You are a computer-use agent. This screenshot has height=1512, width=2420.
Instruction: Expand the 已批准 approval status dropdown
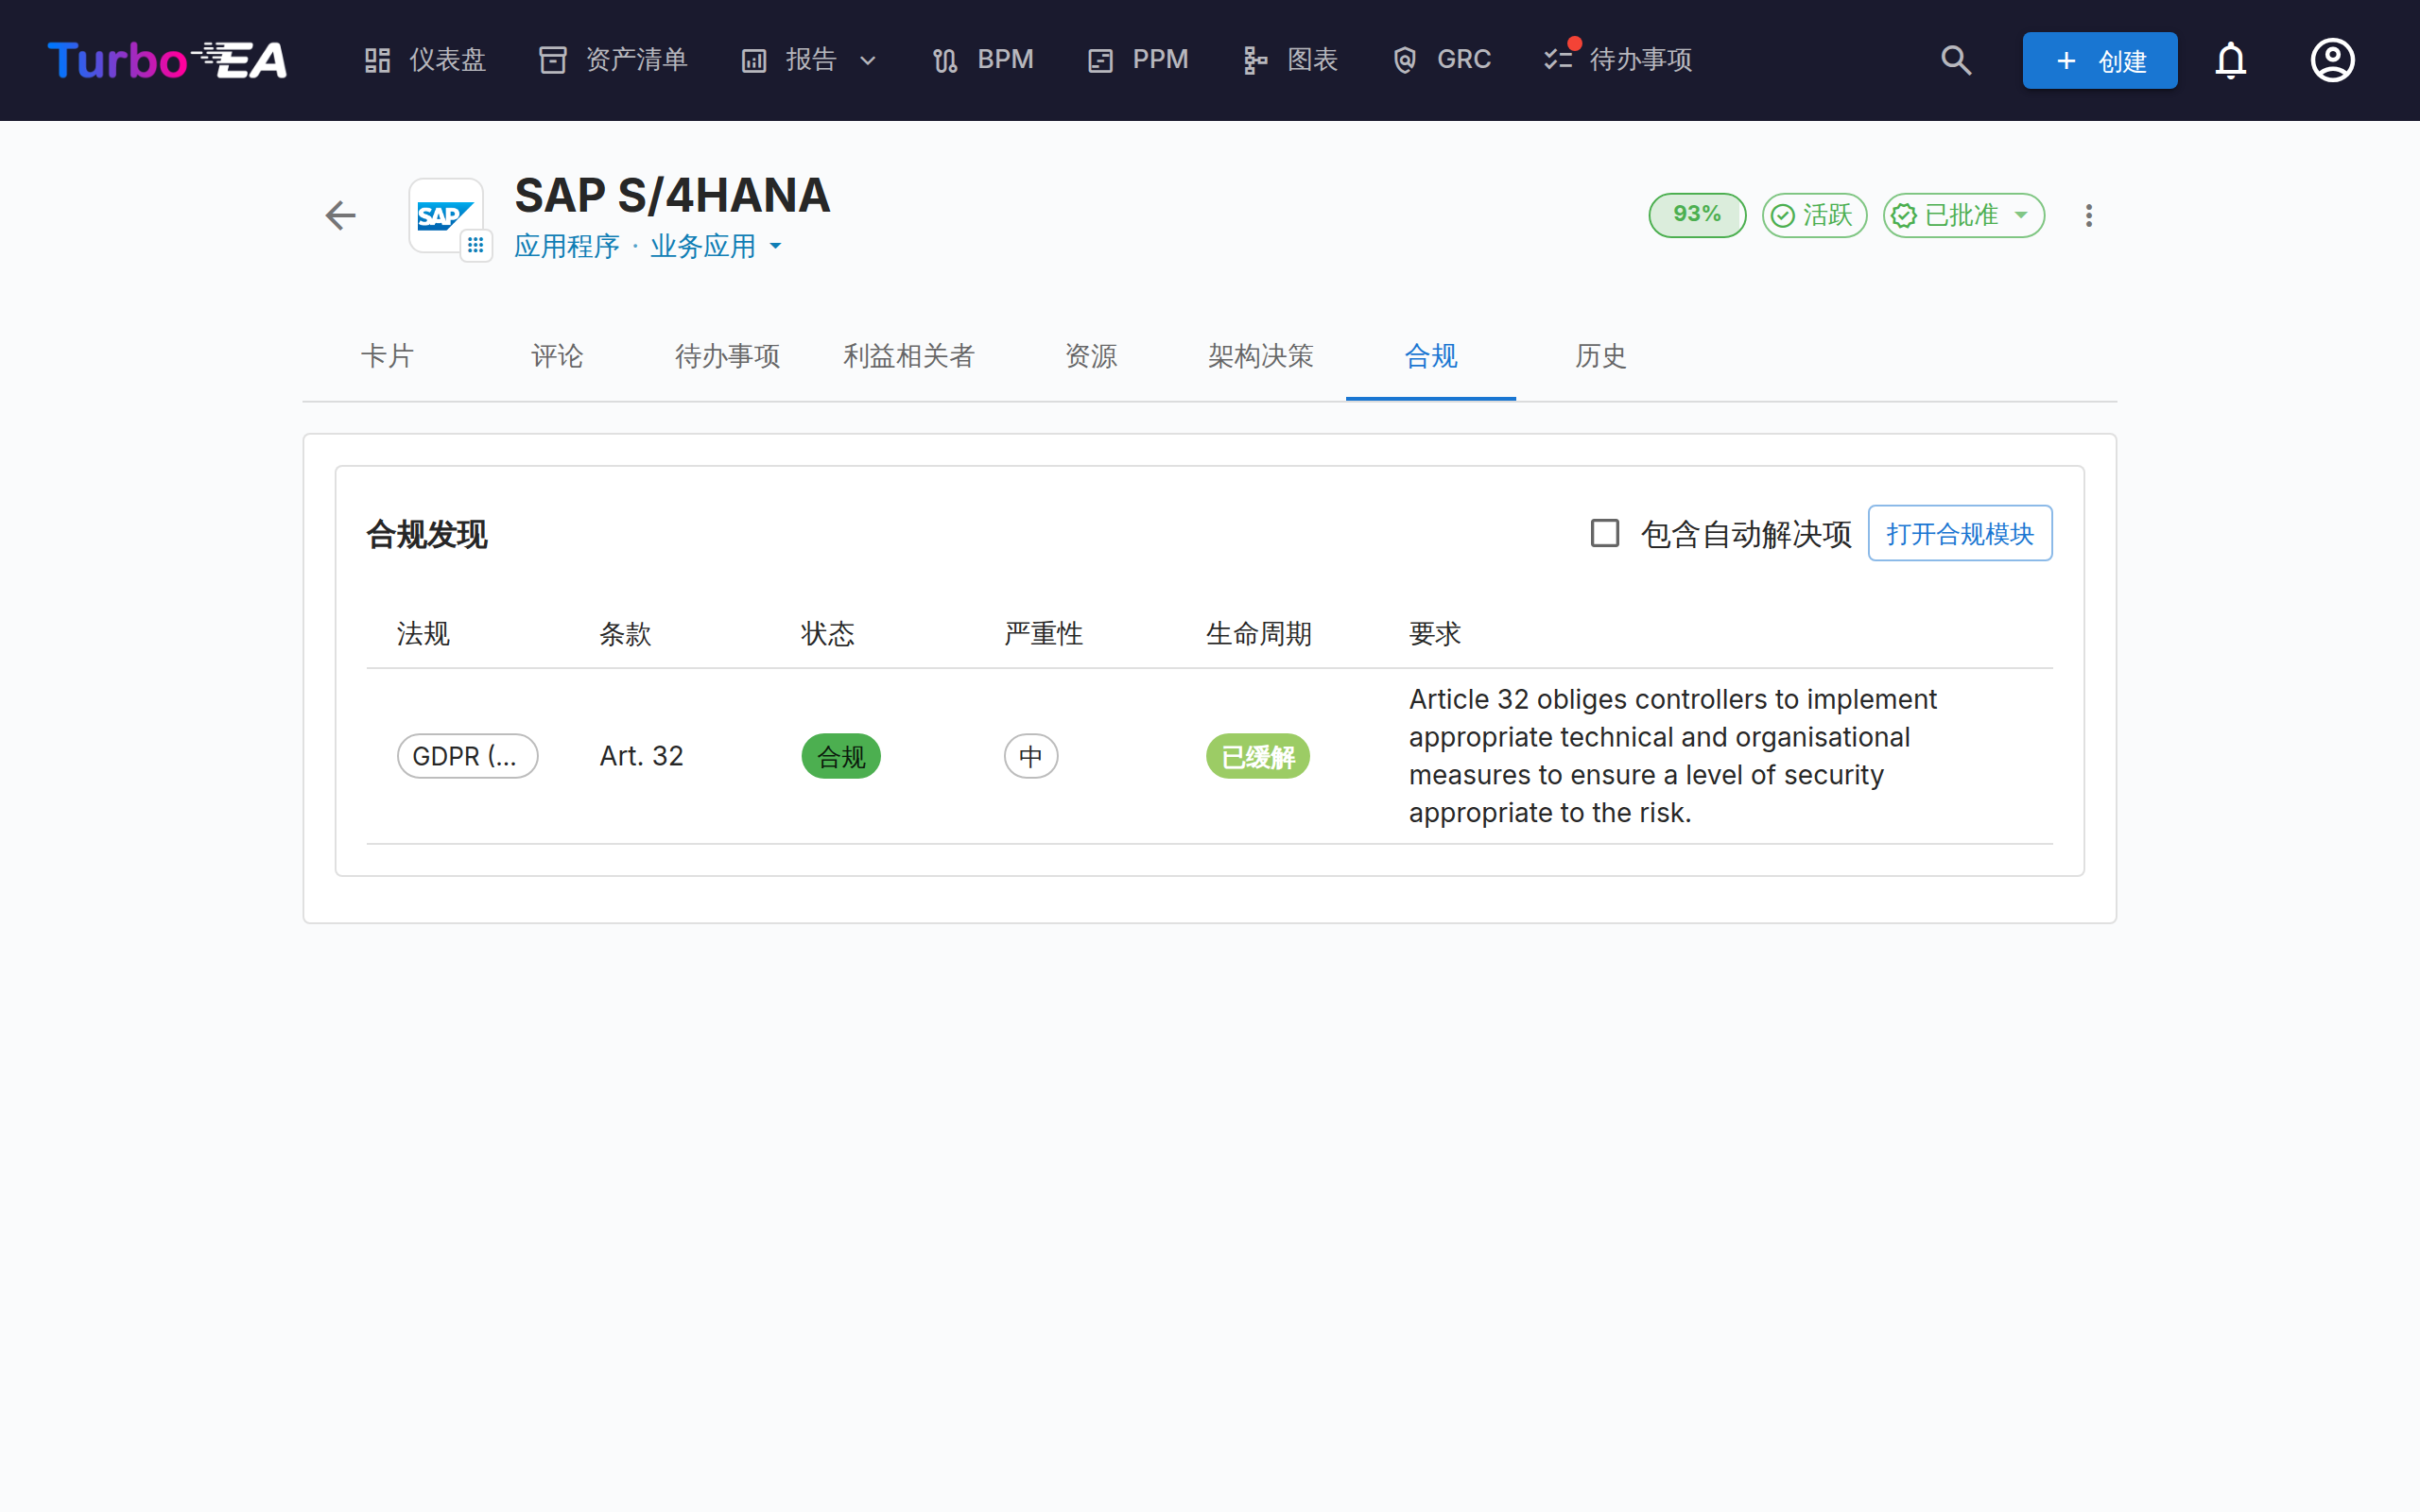[x=1963, y=215]
